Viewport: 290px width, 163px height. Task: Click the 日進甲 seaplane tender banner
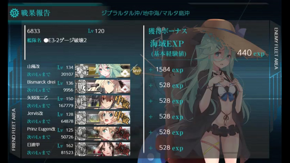coord(103,149)
